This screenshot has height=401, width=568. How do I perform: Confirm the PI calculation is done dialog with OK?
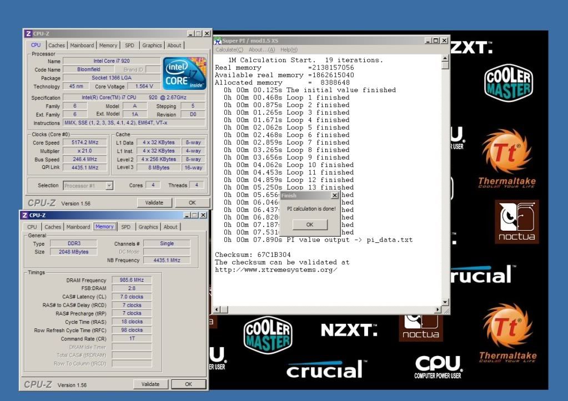tap(310, 225)
